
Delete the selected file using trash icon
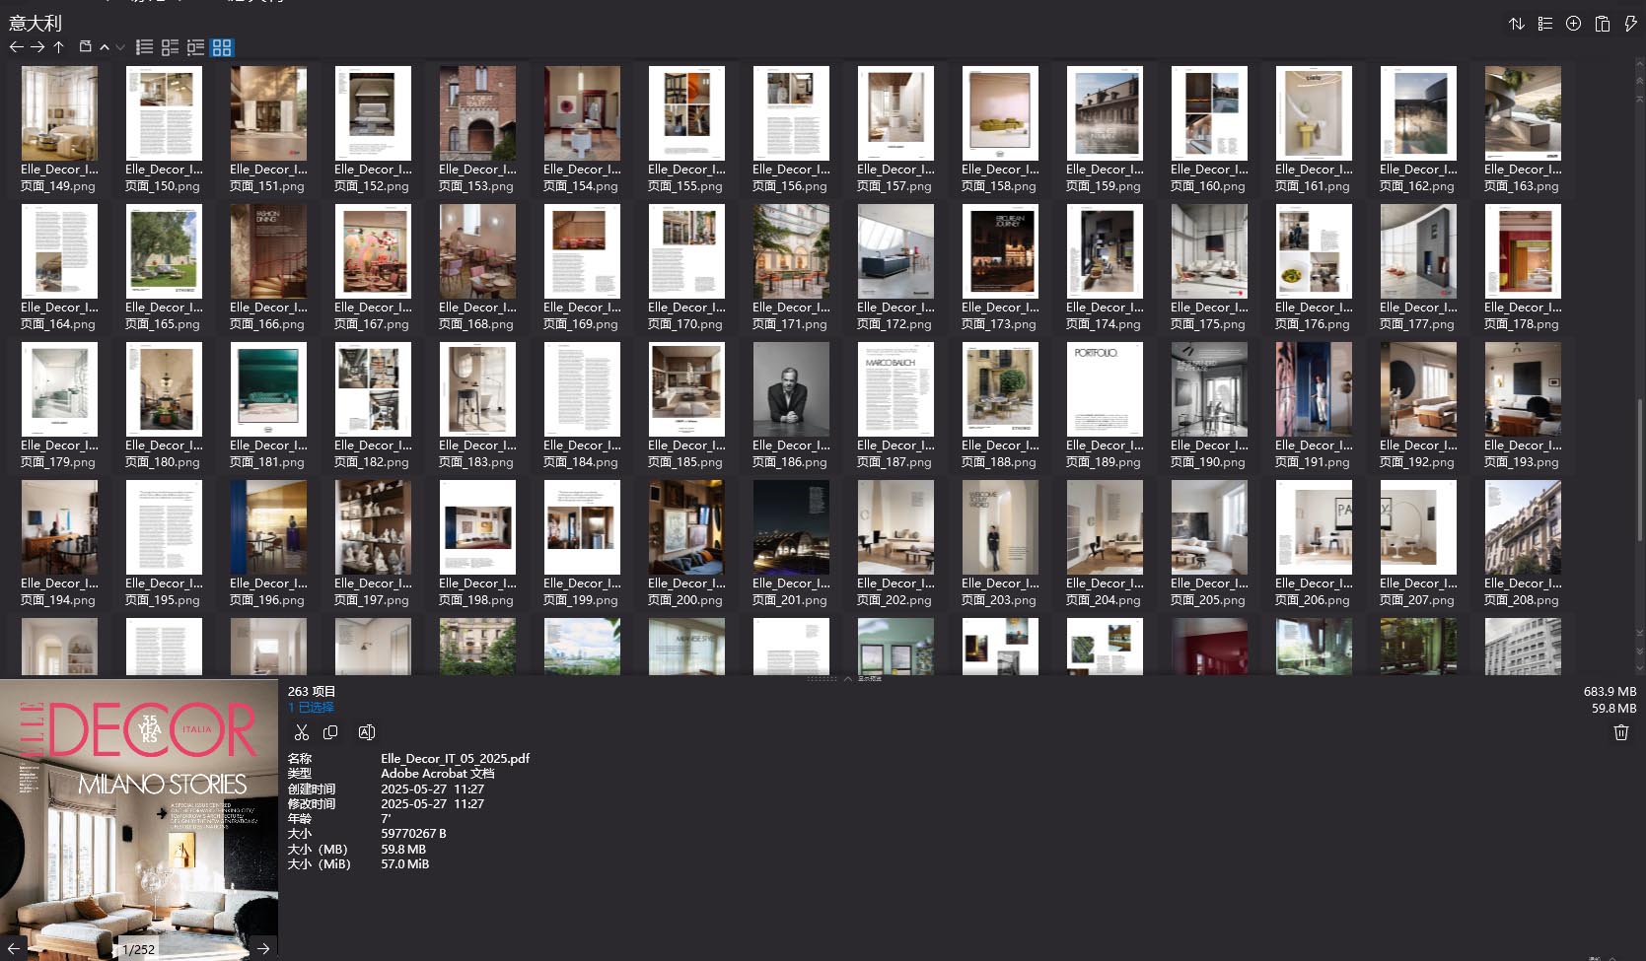(x=1620, y=732)
